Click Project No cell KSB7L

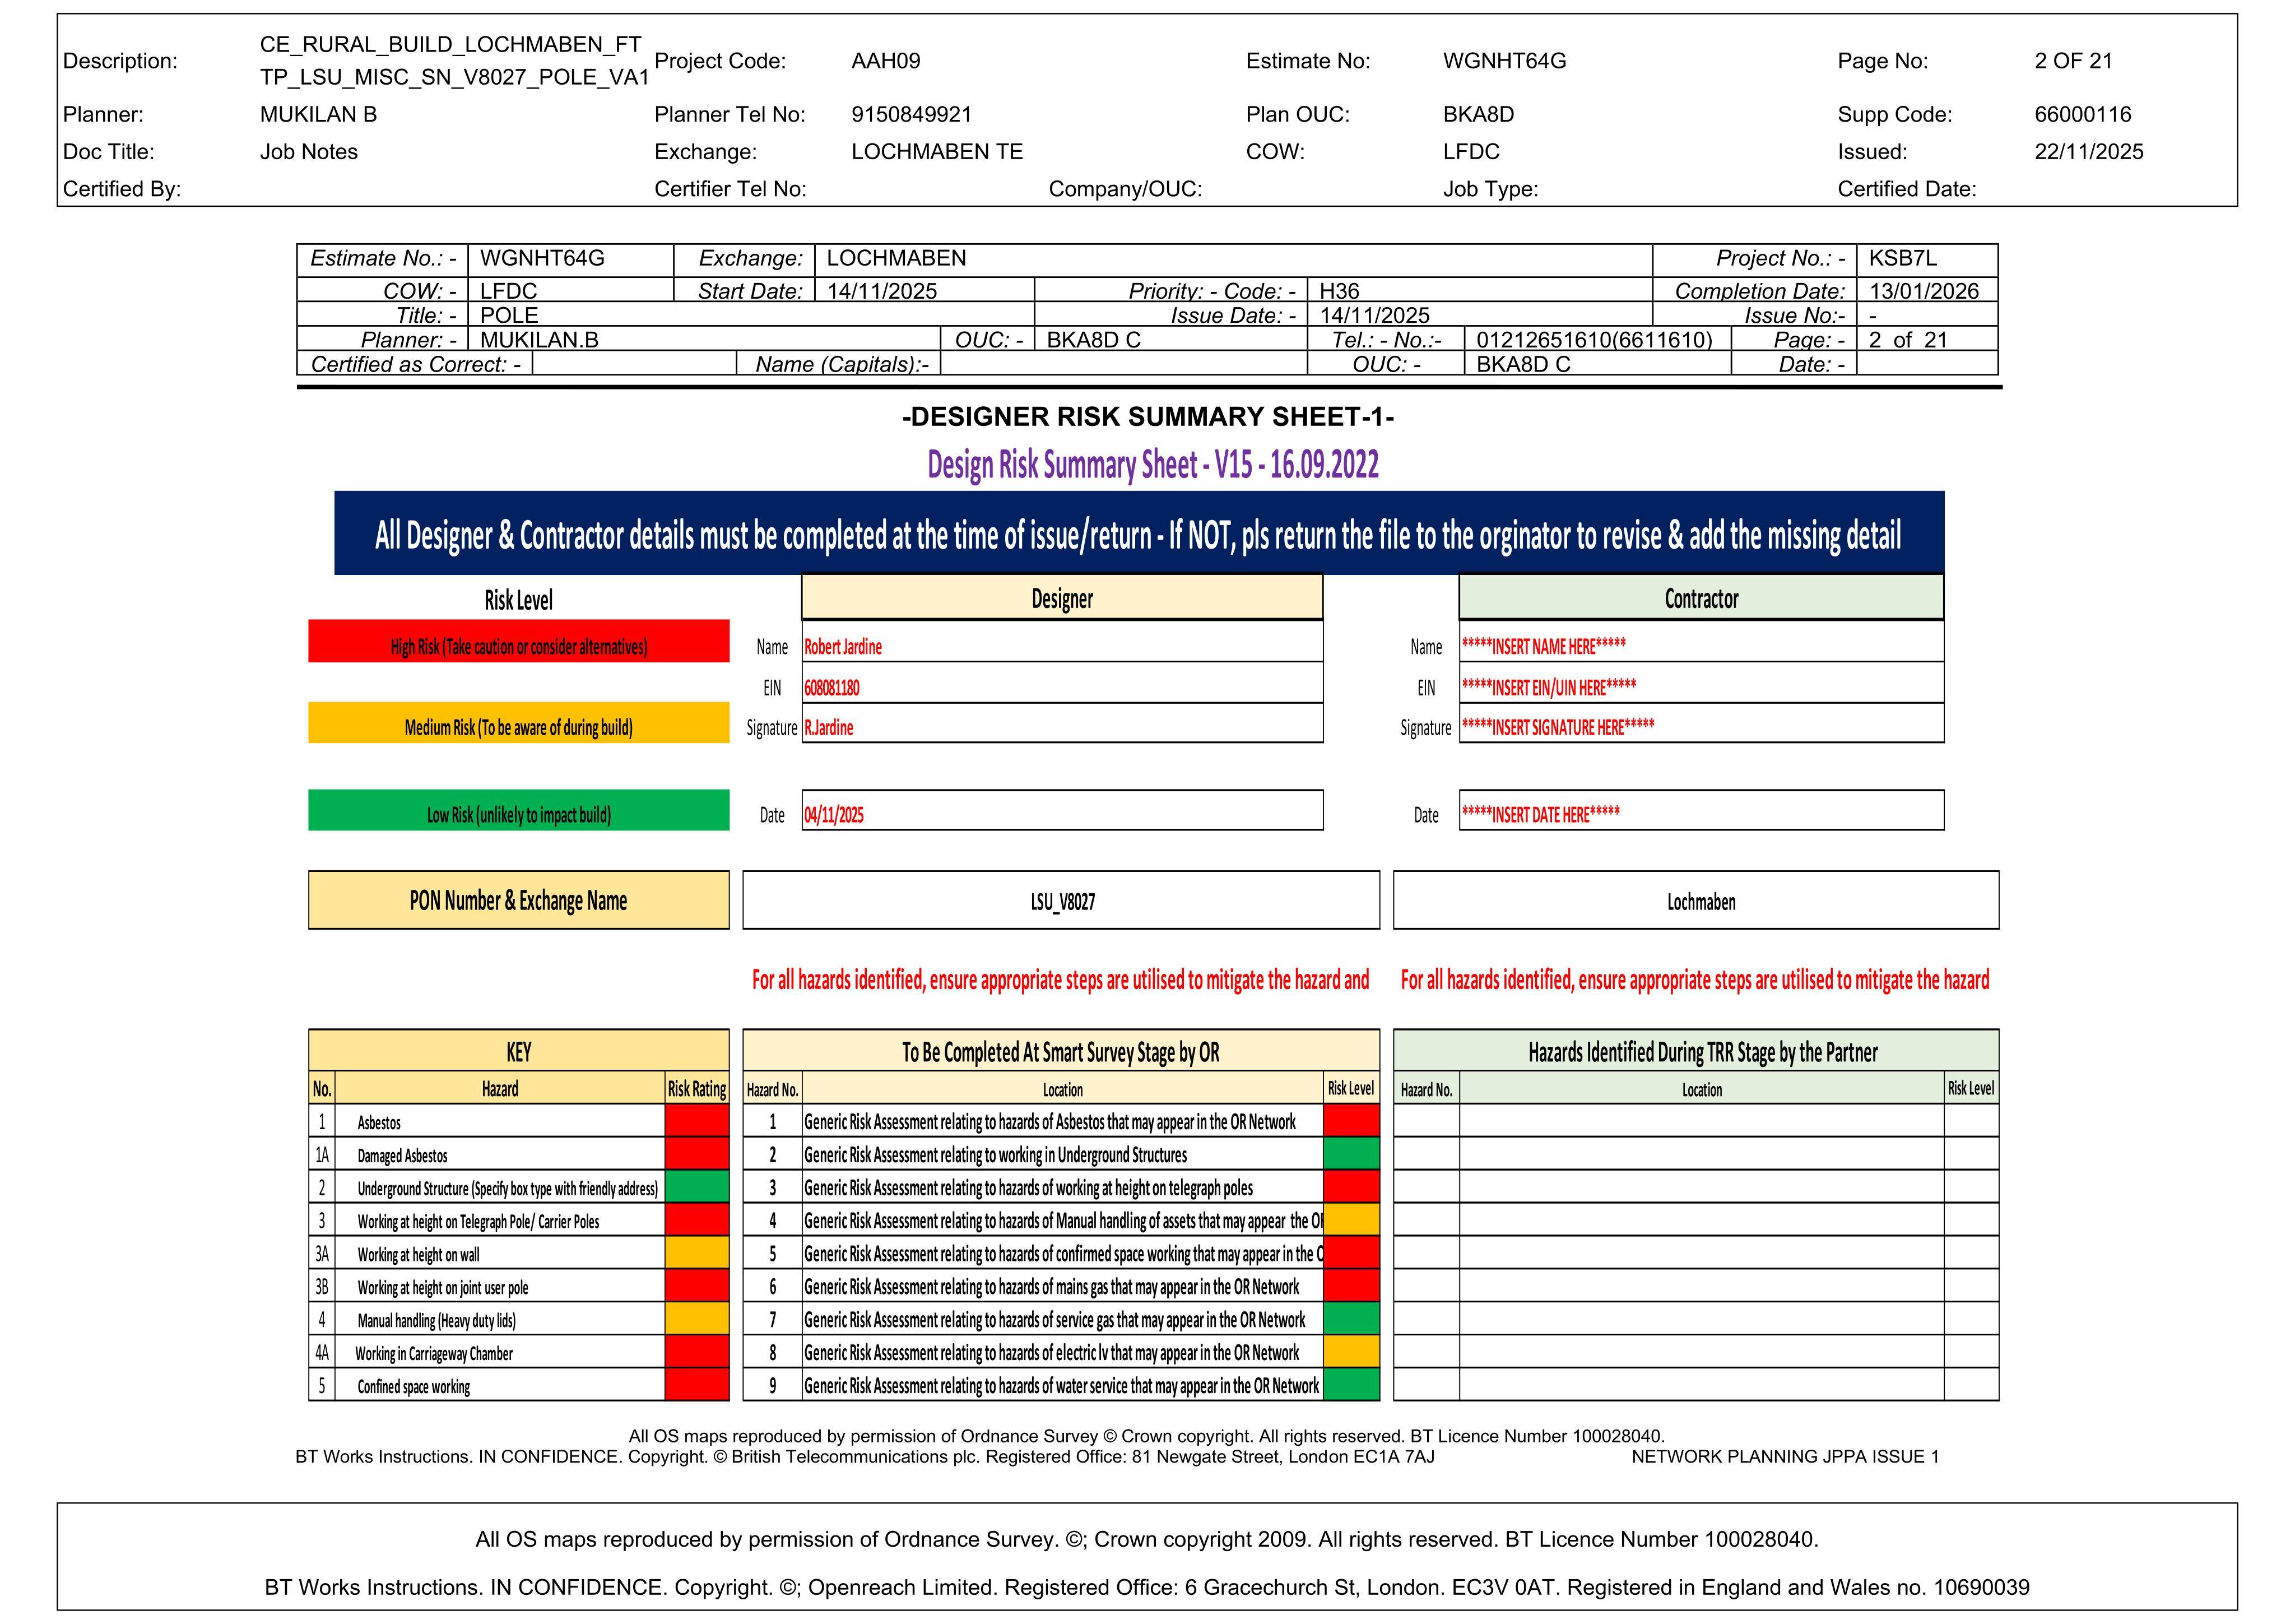pos(1927,259)
